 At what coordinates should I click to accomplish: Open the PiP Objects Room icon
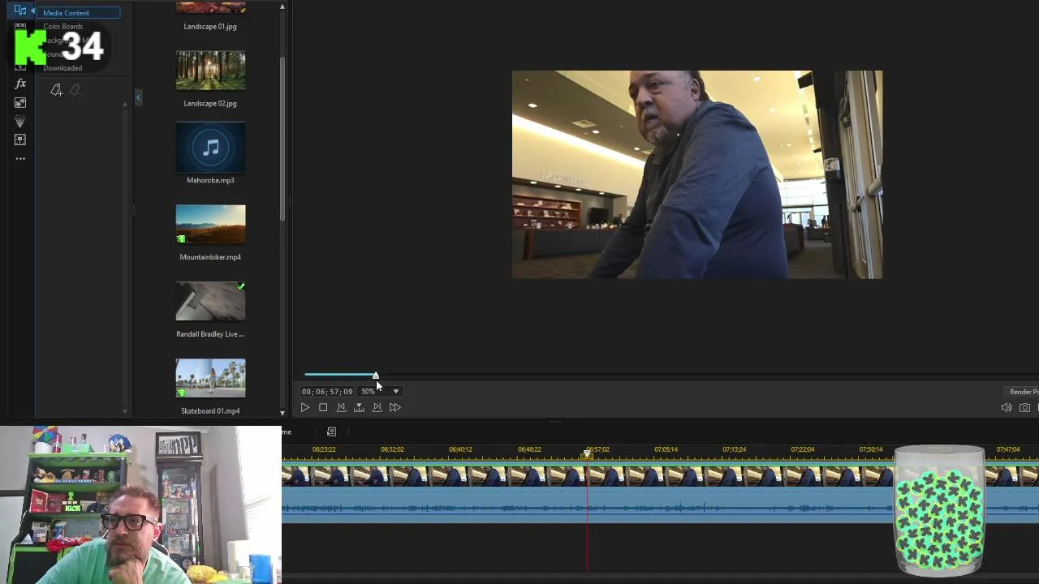coord(20,102)
